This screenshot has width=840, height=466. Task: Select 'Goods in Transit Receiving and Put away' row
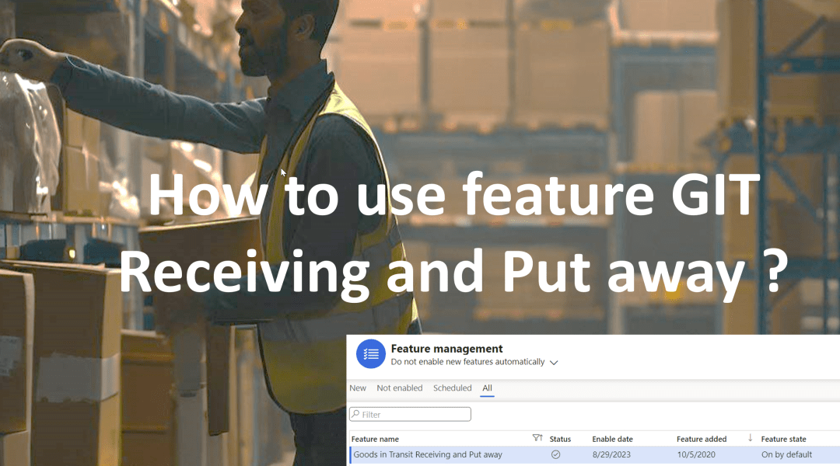[x=428, y=454]
